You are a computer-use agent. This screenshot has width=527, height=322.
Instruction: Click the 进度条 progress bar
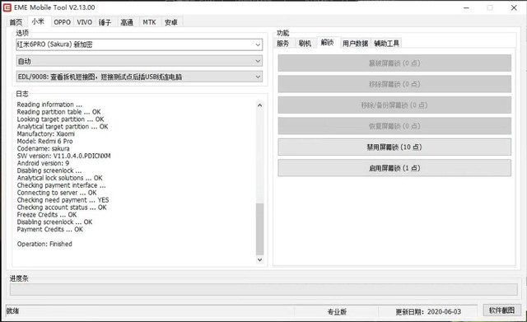(x=263, y=289)
